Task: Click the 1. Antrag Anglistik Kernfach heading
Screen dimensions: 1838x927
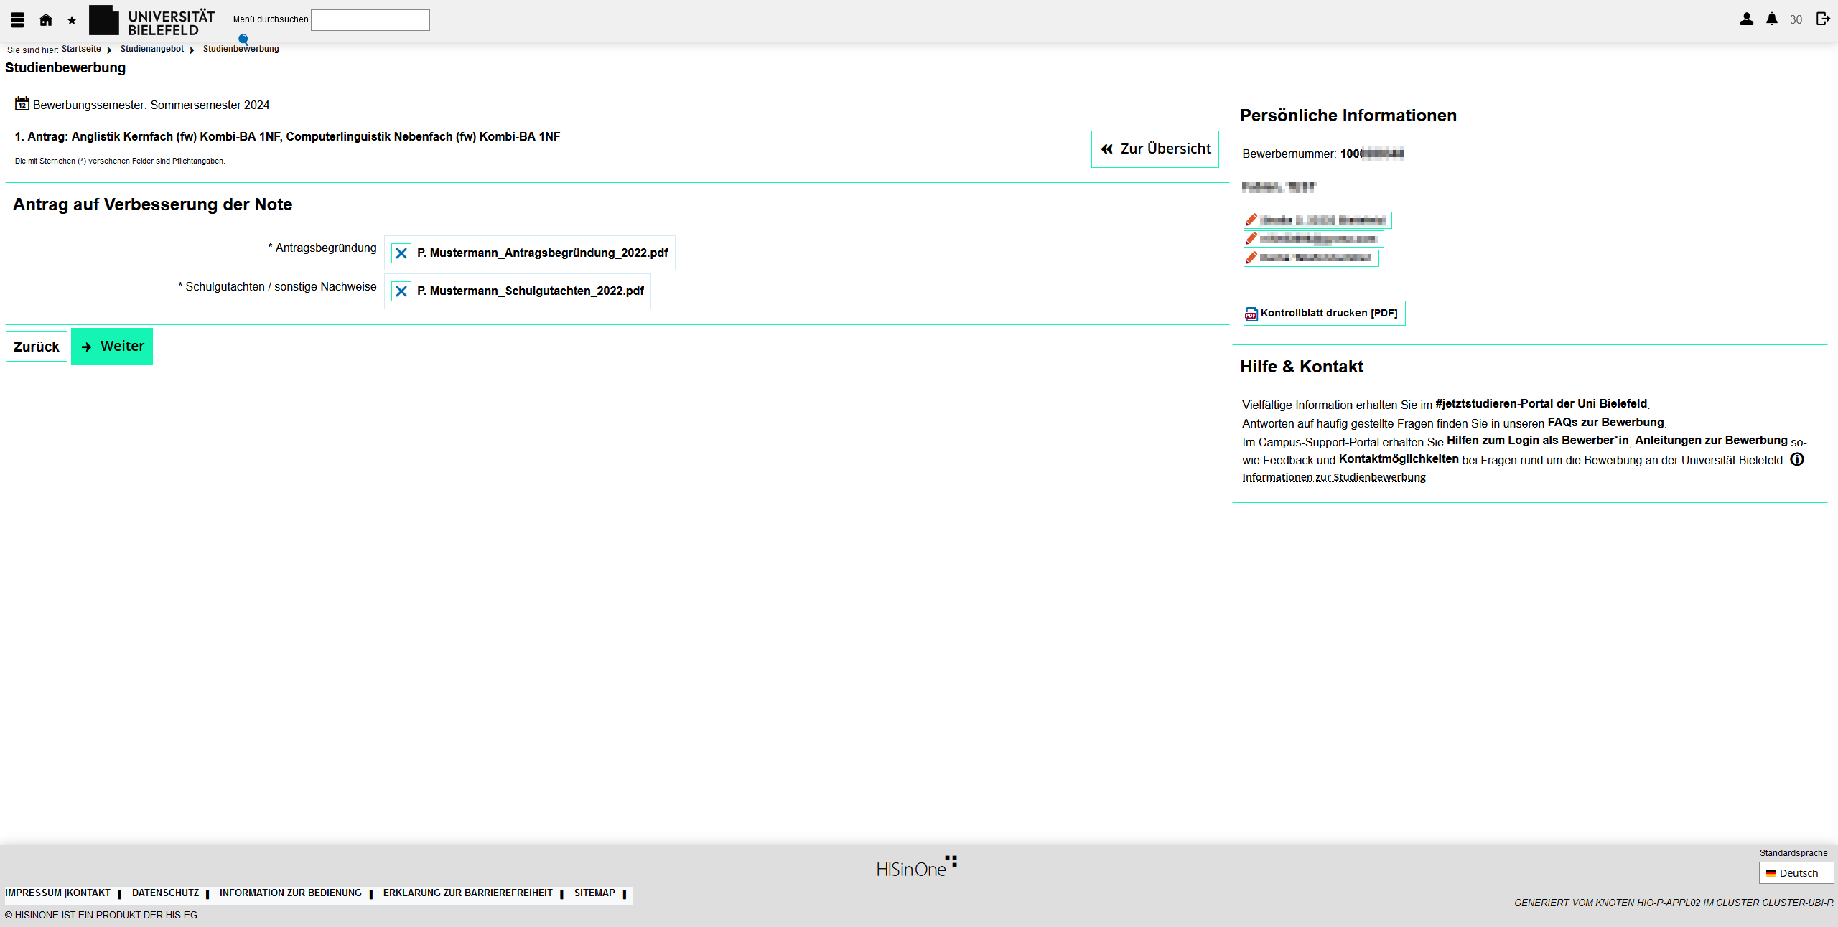Action: point(287,137)
